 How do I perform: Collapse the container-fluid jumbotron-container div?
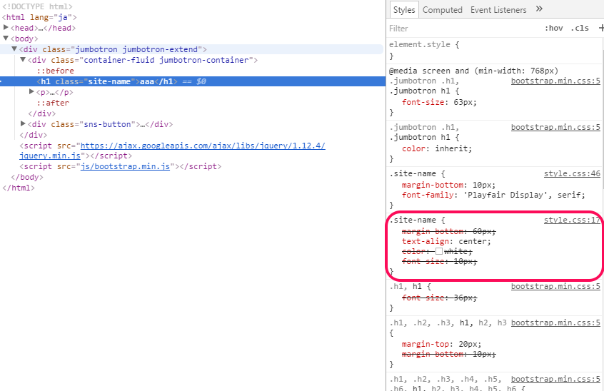(x=23, y=60)
